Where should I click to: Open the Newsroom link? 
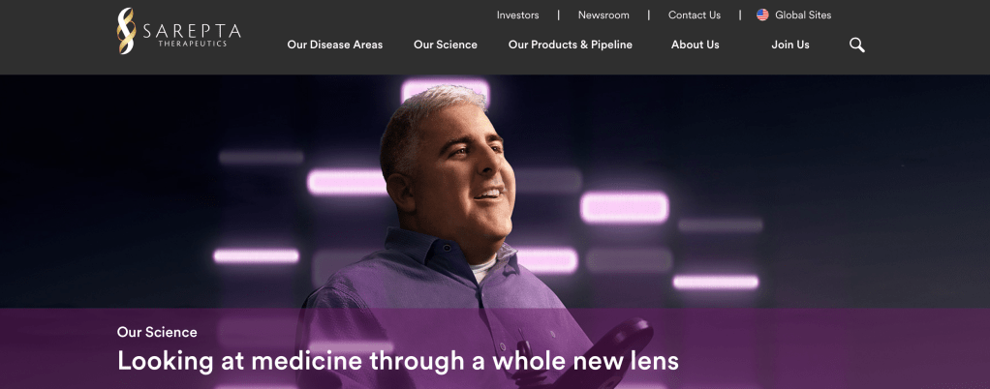click(x=603, y=15)
